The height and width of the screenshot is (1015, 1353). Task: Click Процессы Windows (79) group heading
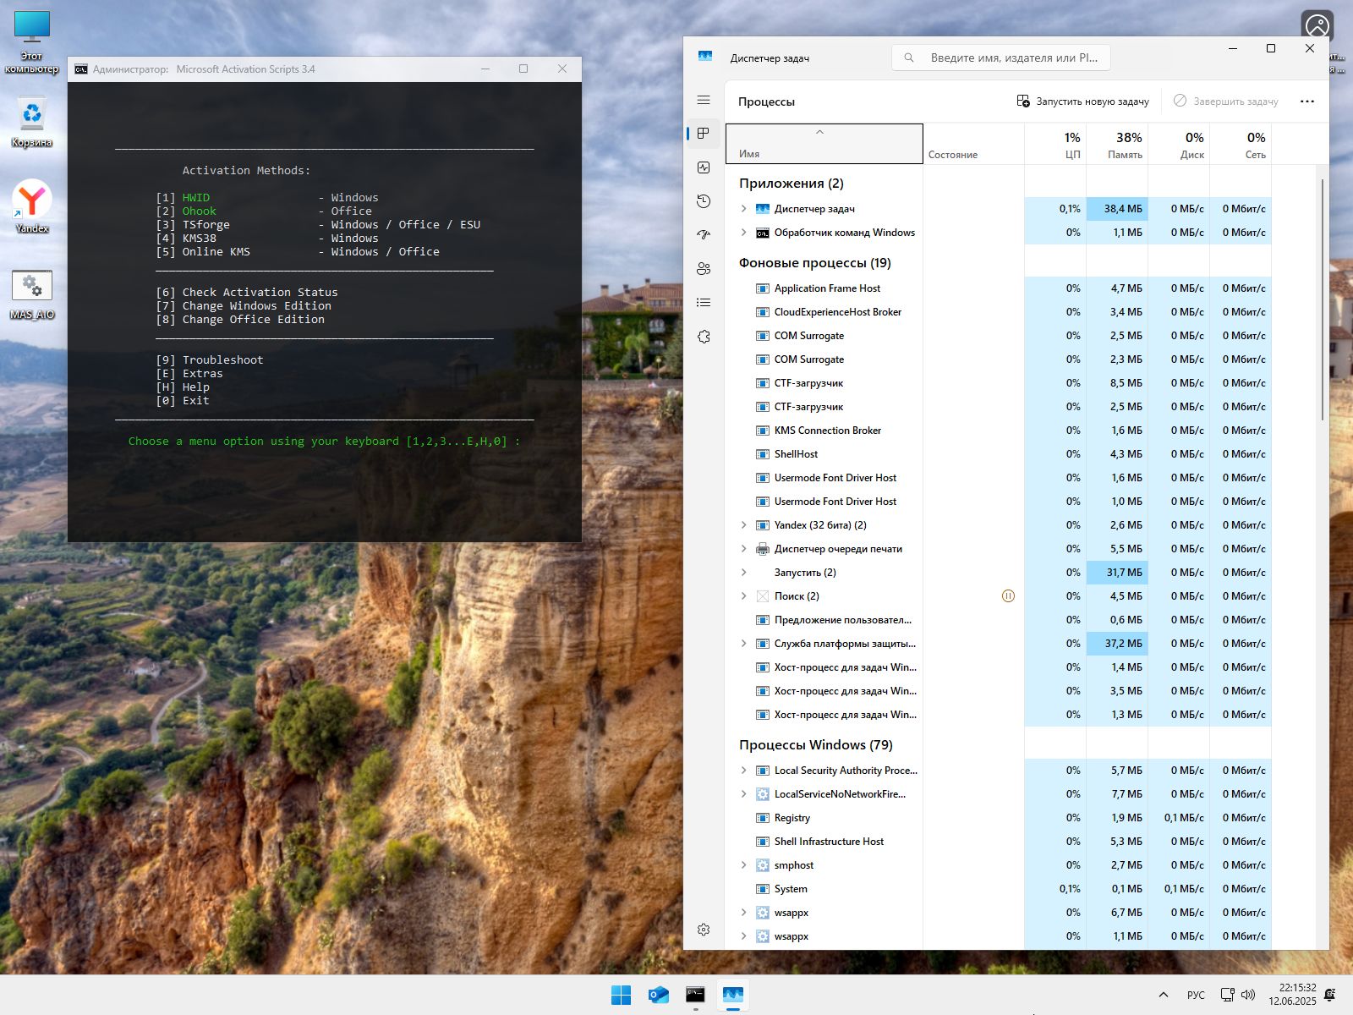coord(815,745)
